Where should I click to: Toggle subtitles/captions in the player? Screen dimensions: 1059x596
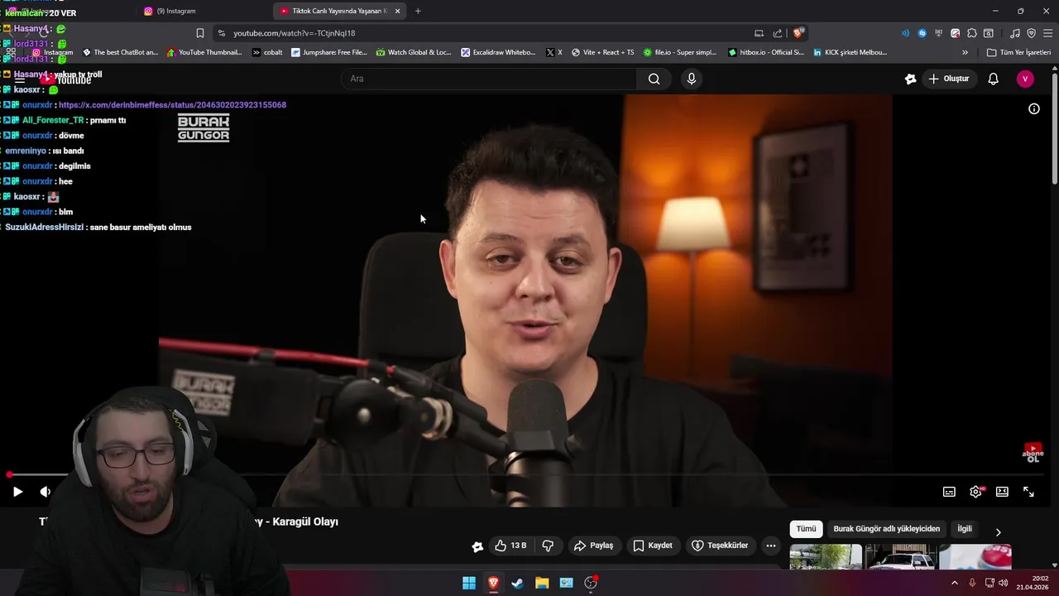click(949, 492)
